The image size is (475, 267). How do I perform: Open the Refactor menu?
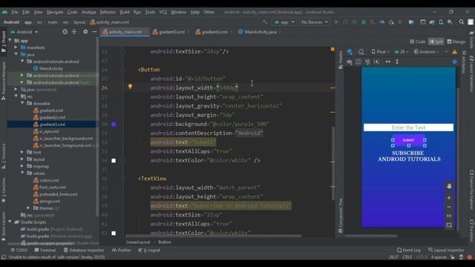click(x=108, y=12)
